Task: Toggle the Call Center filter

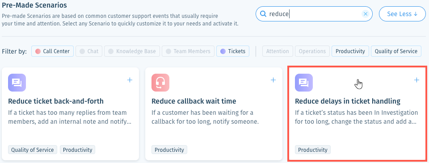Action: point(53,51)
